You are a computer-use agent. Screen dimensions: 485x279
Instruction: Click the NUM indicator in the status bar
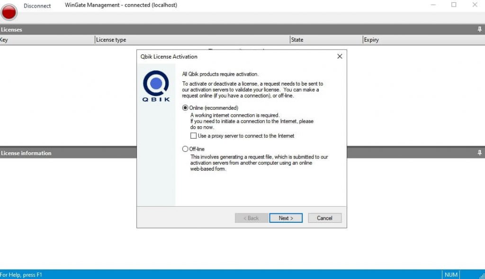coord(451,275)
